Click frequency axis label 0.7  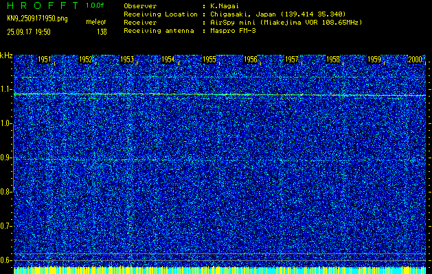coord(5,226)
